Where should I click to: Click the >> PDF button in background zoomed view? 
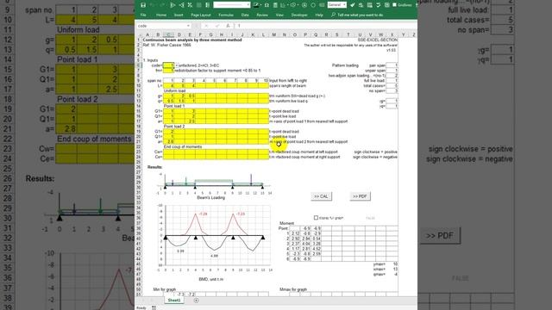[x=440, y=235]
